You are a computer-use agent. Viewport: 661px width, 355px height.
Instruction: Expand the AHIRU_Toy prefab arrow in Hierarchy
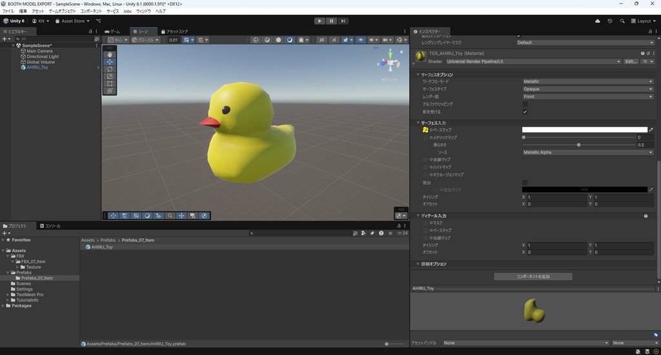click(98, 68)
